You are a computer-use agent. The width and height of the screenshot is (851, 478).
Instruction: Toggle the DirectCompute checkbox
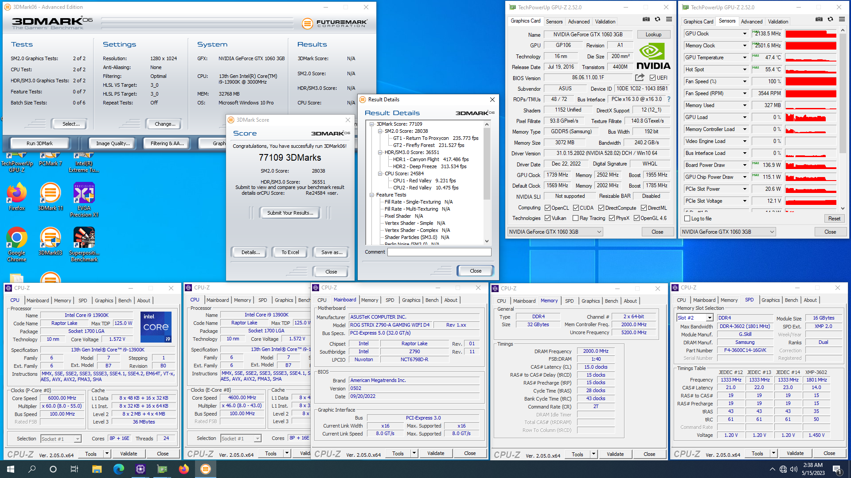pyautogui.click(x=601, y=208)
